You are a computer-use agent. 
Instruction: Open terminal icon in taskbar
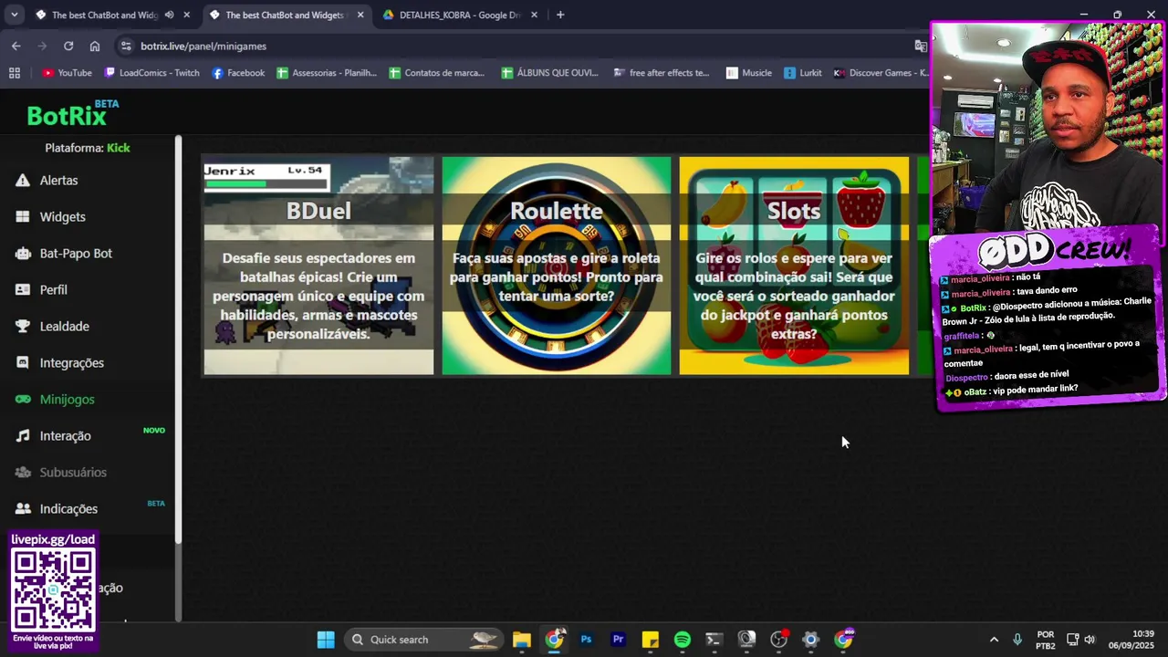(x=714, y=640)
